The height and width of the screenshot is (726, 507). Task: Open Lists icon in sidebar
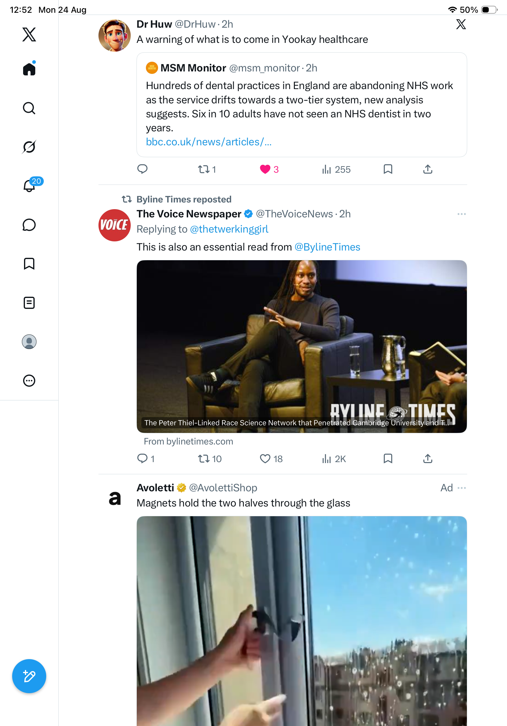pyautogui.click(x=29, y=302)
